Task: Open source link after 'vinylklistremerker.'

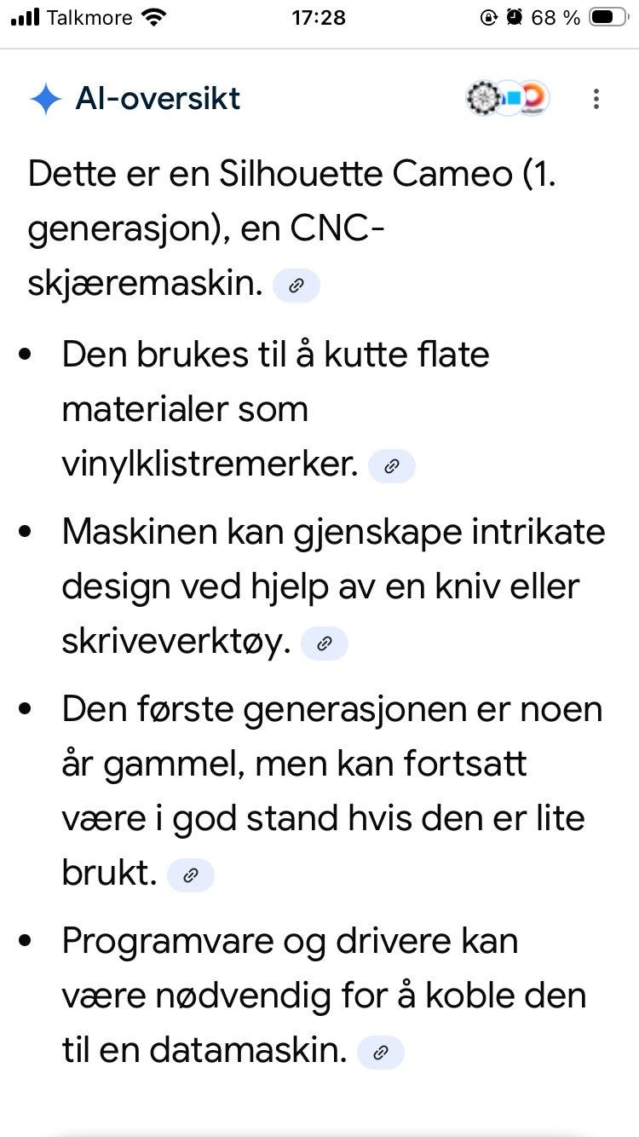Action: 392,466
